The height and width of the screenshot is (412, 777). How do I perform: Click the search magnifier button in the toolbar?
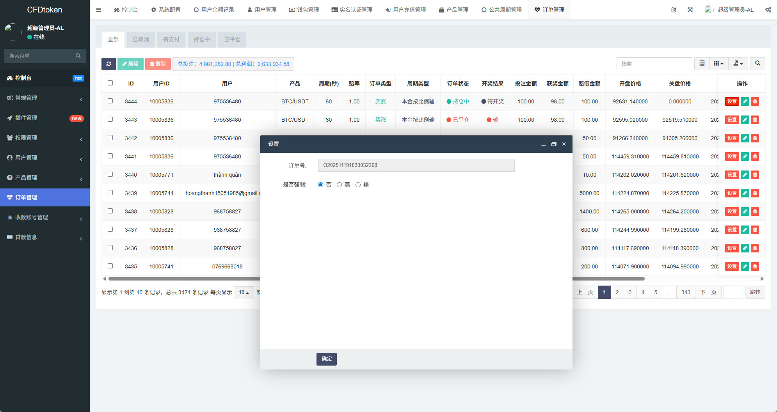coord(757,64)
